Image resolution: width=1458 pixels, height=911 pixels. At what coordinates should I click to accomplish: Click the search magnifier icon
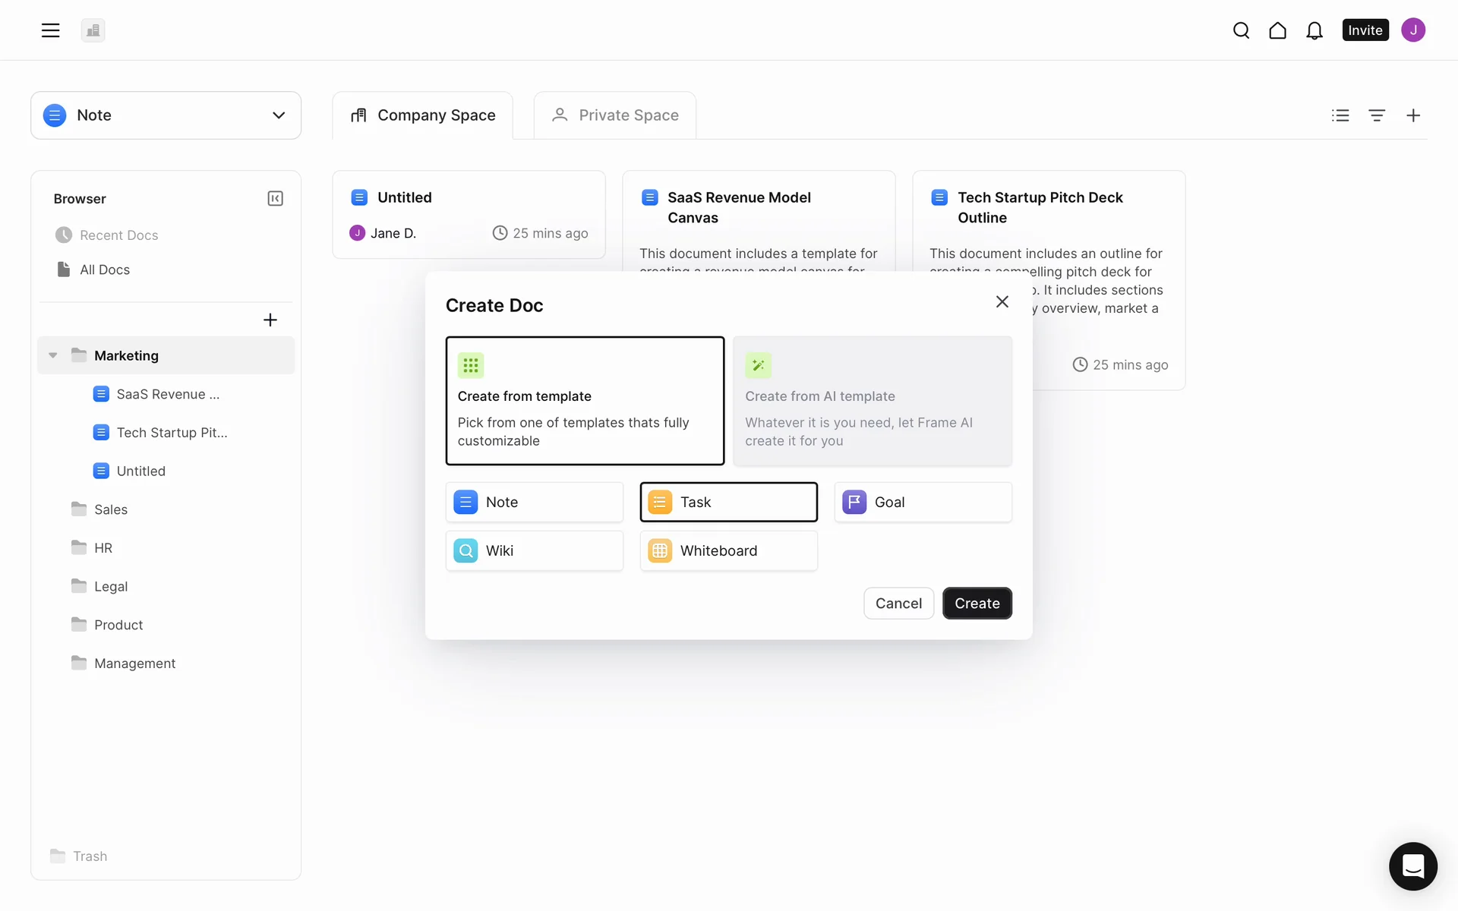tap(1241, 30)
